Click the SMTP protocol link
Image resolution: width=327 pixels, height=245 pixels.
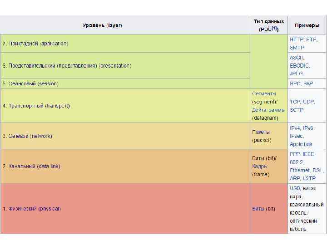pyautogui.click(x=297, y=47)
